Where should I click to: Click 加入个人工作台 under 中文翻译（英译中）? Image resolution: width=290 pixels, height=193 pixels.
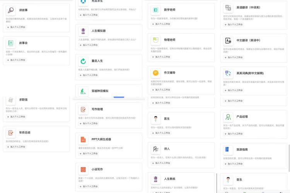tap(234, 58)
